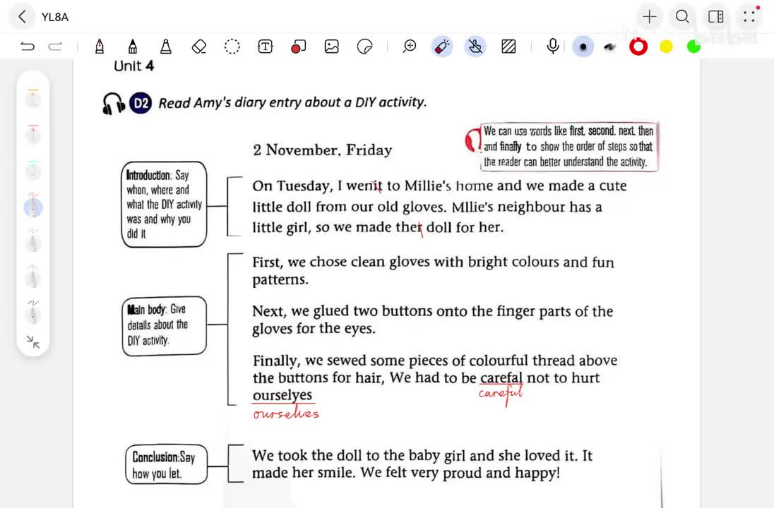774x508 pixels.
Task: Select the highlighted red pen preset in sidebar
Action: pyautogui.click(x=33, y=205)
